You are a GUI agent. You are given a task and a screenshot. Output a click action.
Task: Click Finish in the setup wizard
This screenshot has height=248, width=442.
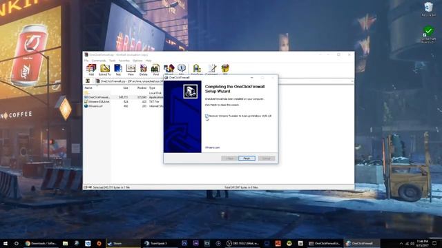tap(247, 158)
